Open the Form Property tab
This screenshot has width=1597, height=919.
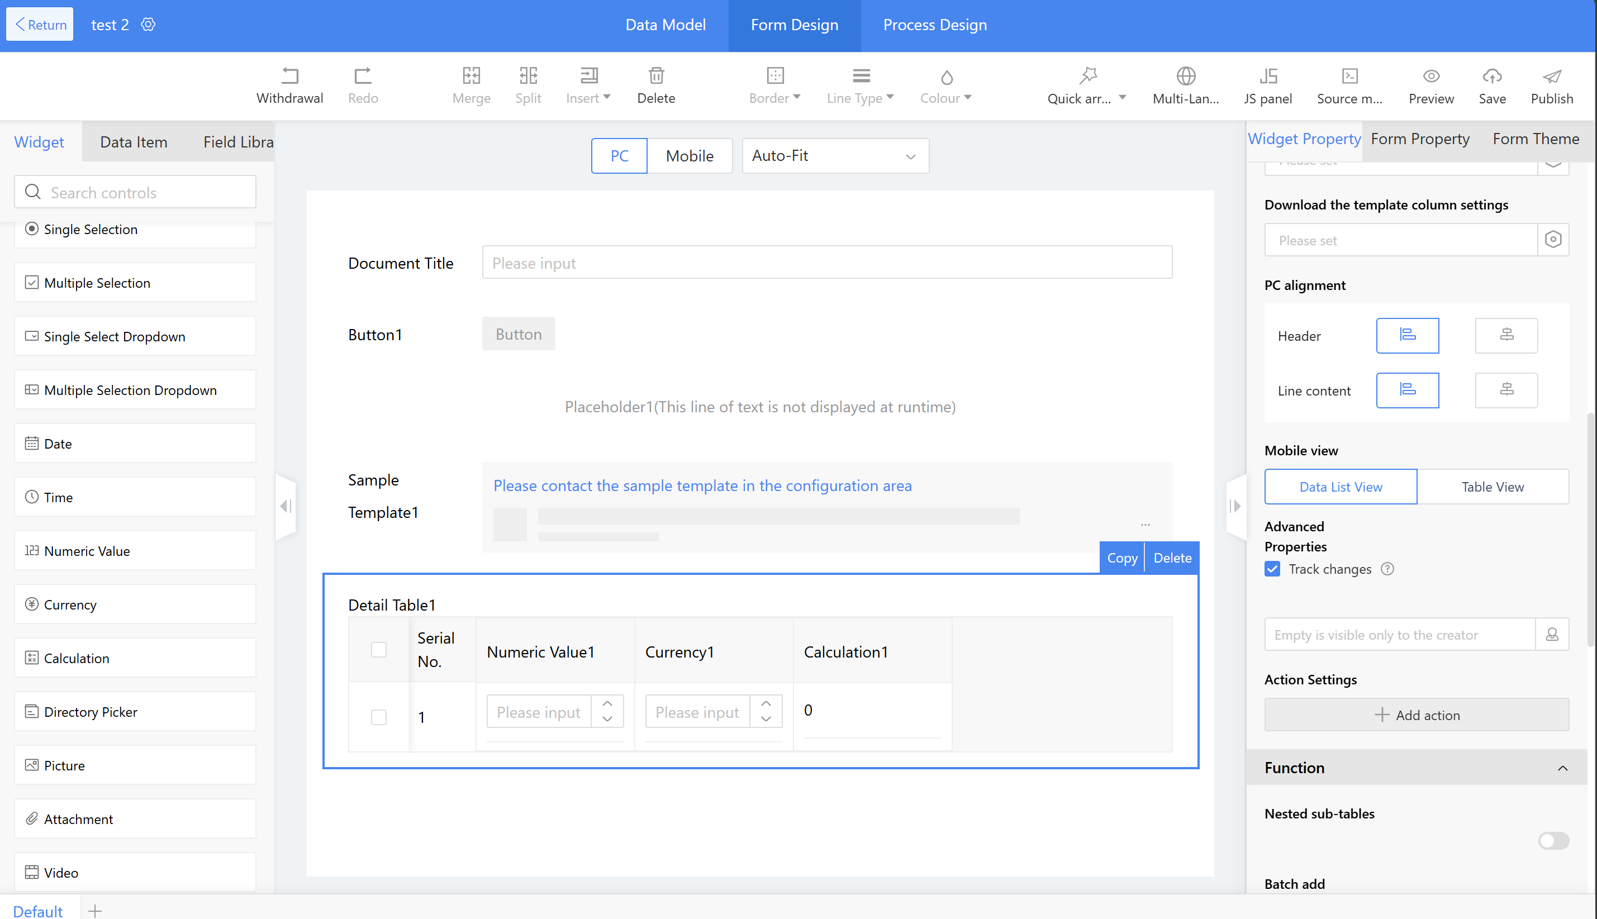[1420, 139]
